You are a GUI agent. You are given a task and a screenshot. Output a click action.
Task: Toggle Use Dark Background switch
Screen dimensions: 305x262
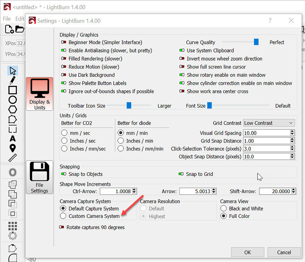pos(64,75)
